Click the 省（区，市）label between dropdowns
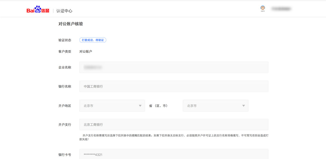The width and height of the screenshot is (326, 159). pyautogui.click(x=159, y=106)
